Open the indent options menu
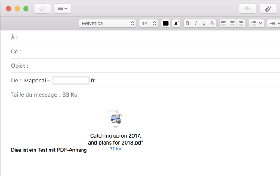This screenshot has width=280, height=176. (x=274, y=23)
